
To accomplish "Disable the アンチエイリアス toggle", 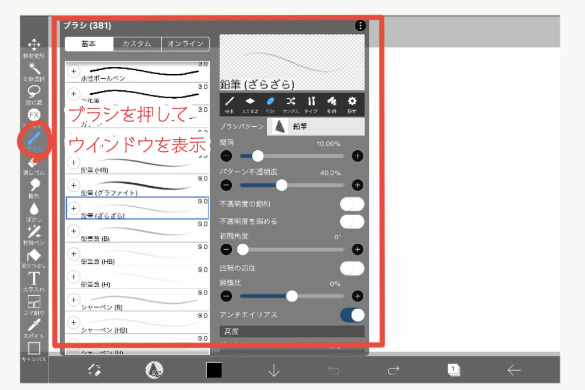I will (x=353, y=315).
